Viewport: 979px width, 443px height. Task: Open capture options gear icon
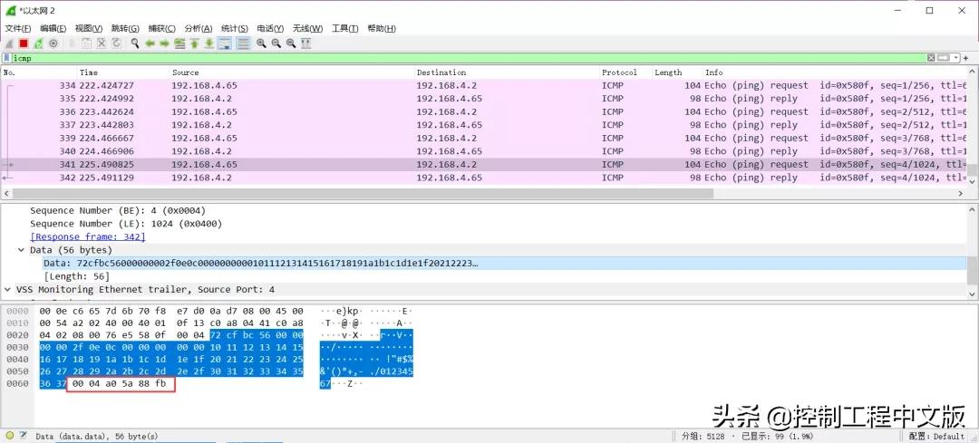[53, 43]
